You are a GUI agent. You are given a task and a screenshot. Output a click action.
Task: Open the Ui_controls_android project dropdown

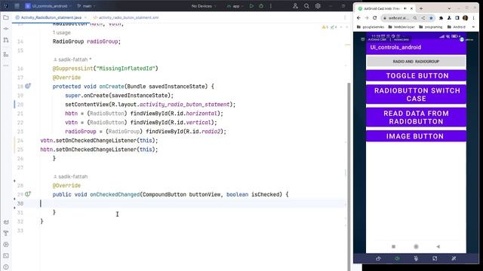[x=48, y=6]
